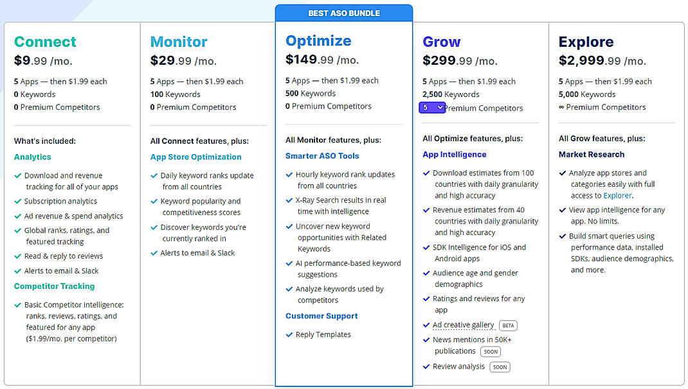The height and width of the screenshot is (389, 688).
Task: Click the checkmark beside Reply Templates
Action: (x=290, y=334)
